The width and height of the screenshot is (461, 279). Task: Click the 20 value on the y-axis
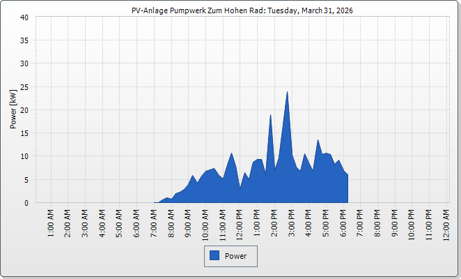click(24, 110)
